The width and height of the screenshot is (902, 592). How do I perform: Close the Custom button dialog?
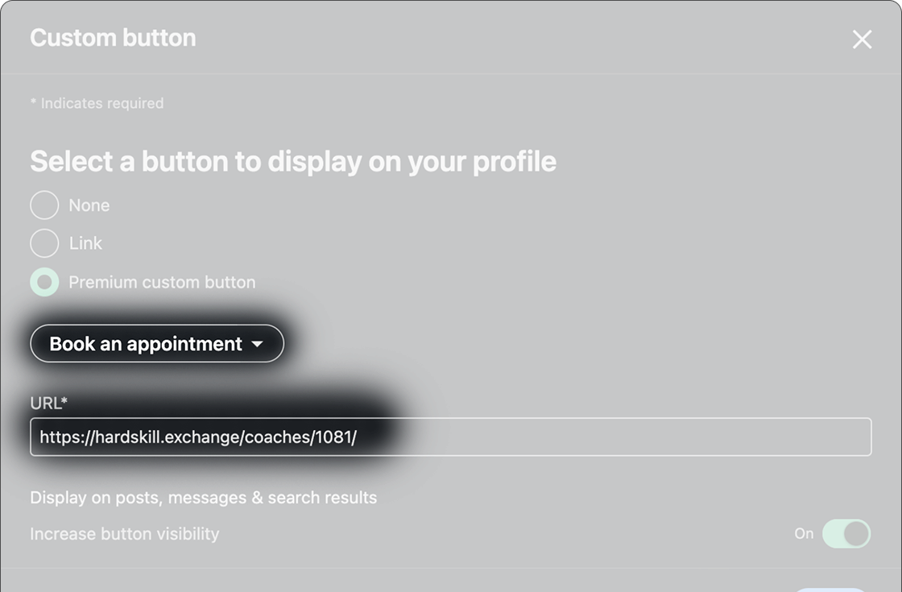(x=862, y=39)
